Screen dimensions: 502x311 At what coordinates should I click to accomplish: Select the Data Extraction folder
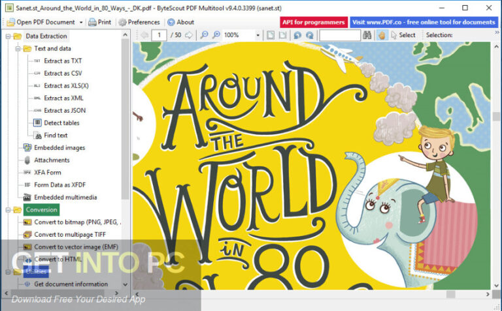(x=46, y=36)
